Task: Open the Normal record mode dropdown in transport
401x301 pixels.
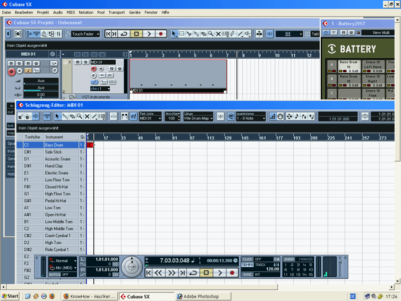Action: coord(63,261)
